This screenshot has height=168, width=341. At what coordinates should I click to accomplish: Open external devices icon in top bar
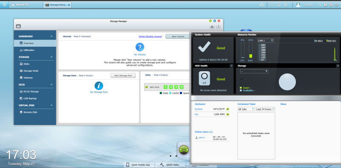(x=279, y=5)
